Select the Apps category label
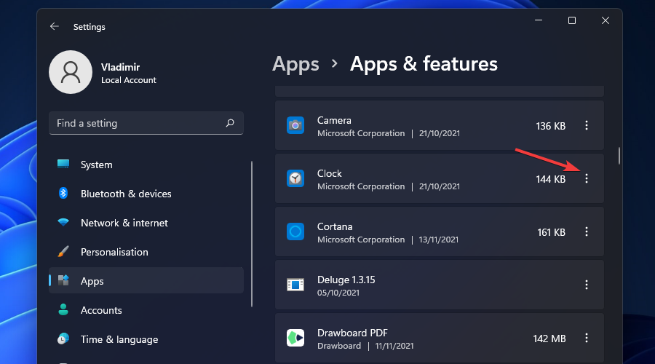The width and height of the screenshot is (655, 364). tap(92, 281)
